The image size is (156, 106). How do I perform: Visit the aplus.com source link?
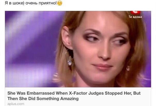coord(16,104)
